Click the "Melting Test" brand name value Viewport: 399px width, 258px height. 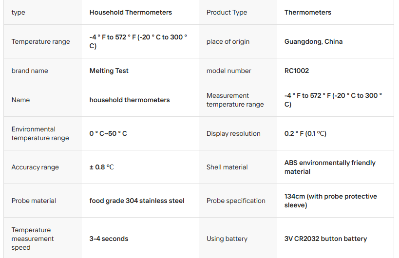tap(109, 71)
